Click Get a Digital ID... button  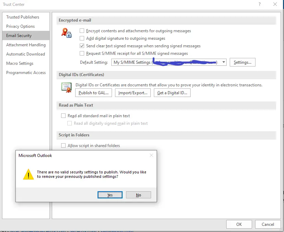[x=172, y=93]
